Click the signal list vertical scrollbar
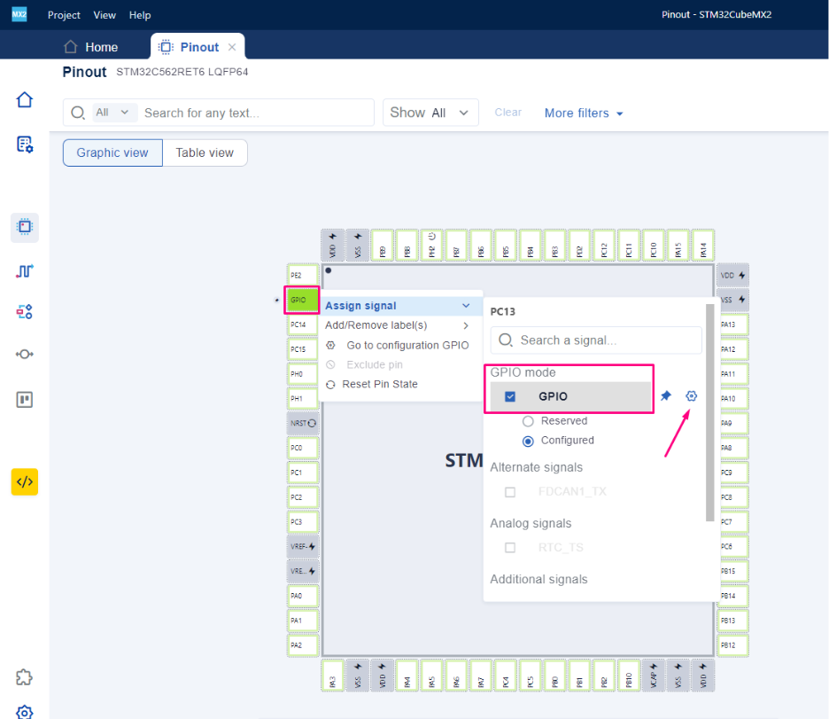The width and height of the screenshot is (829, 719). pos(709,412)
